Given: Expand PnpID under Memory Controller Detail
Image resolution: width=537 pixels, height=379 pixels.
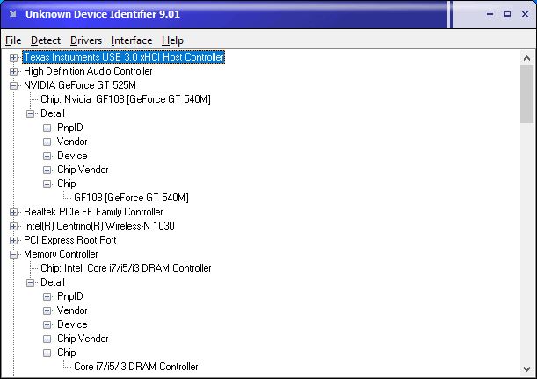Looking at the screenshot, I should [47, 296].
